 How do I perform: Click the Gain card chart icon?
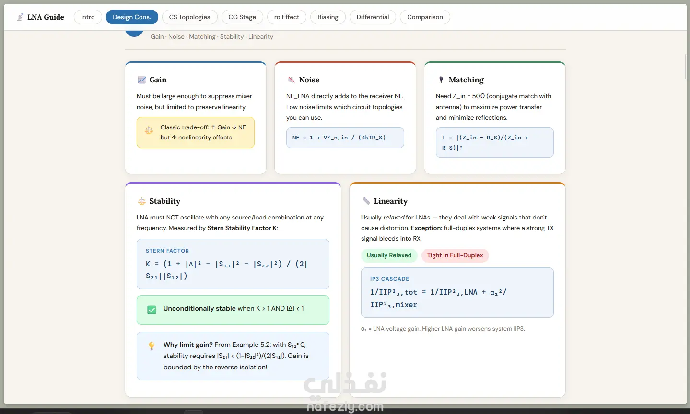(142, 80)
